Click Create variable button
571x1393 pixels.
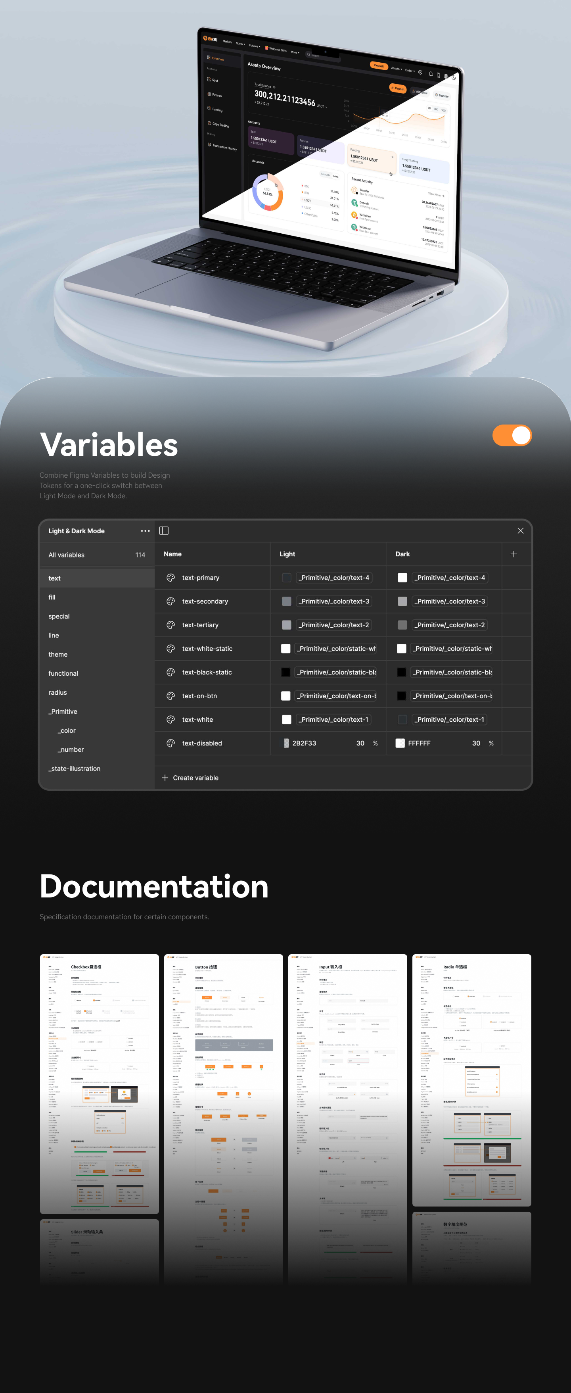190,778
